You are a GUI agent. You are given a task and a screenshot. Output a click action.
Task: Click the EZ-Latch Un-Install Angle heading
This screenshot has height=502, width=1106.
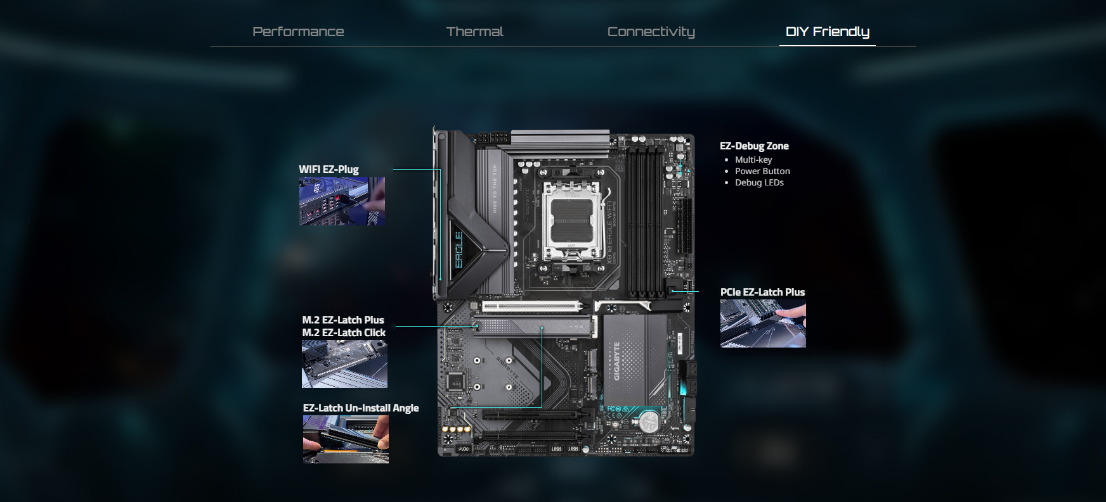[x=361, y=408]
